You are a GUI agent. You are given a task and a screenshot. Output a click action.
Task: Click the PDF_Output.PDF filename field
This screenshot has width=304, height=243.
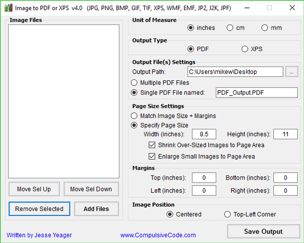click(256, 92)
